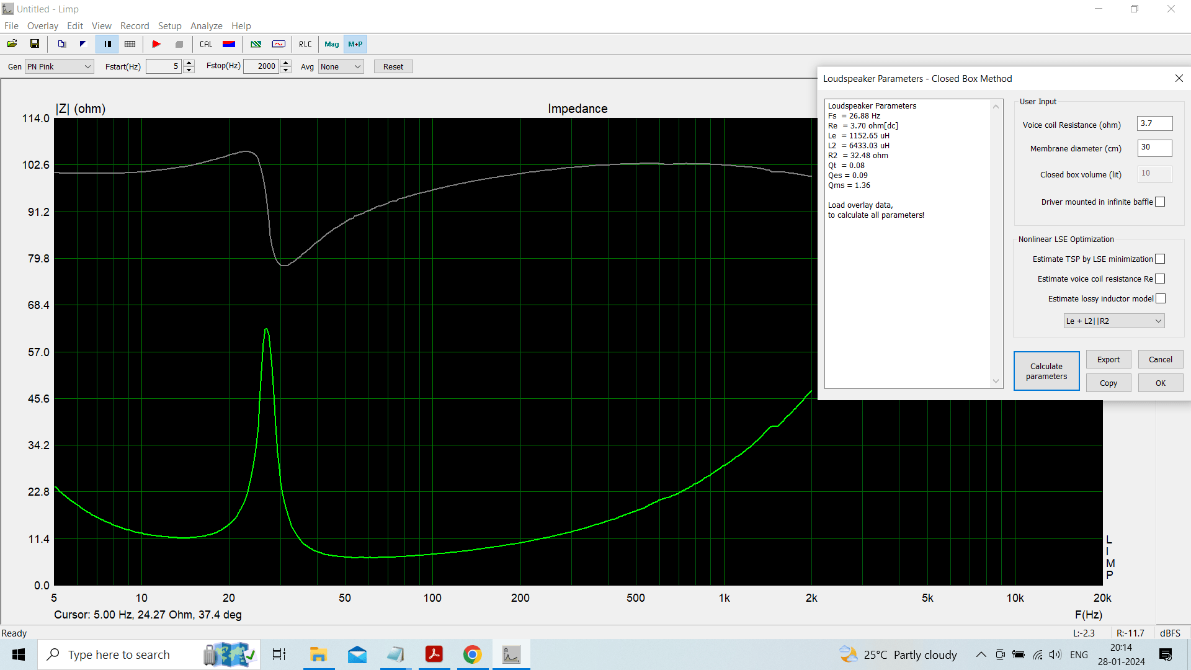
Task: Enable Driver mounted in infinite baffle checkbox
Action: tap(1160, 202)
